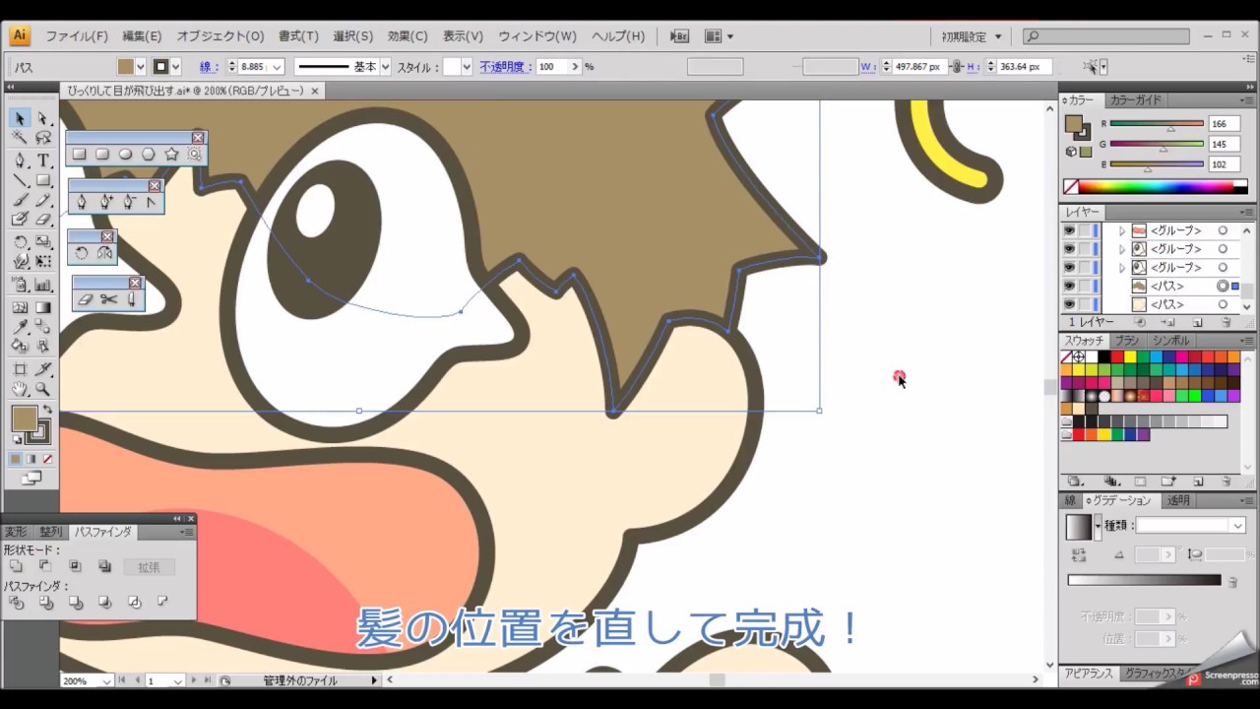This screenshot has width=1260, height=709.
Task: Open the 効果(C) menu
Action: tap(408, 36)
